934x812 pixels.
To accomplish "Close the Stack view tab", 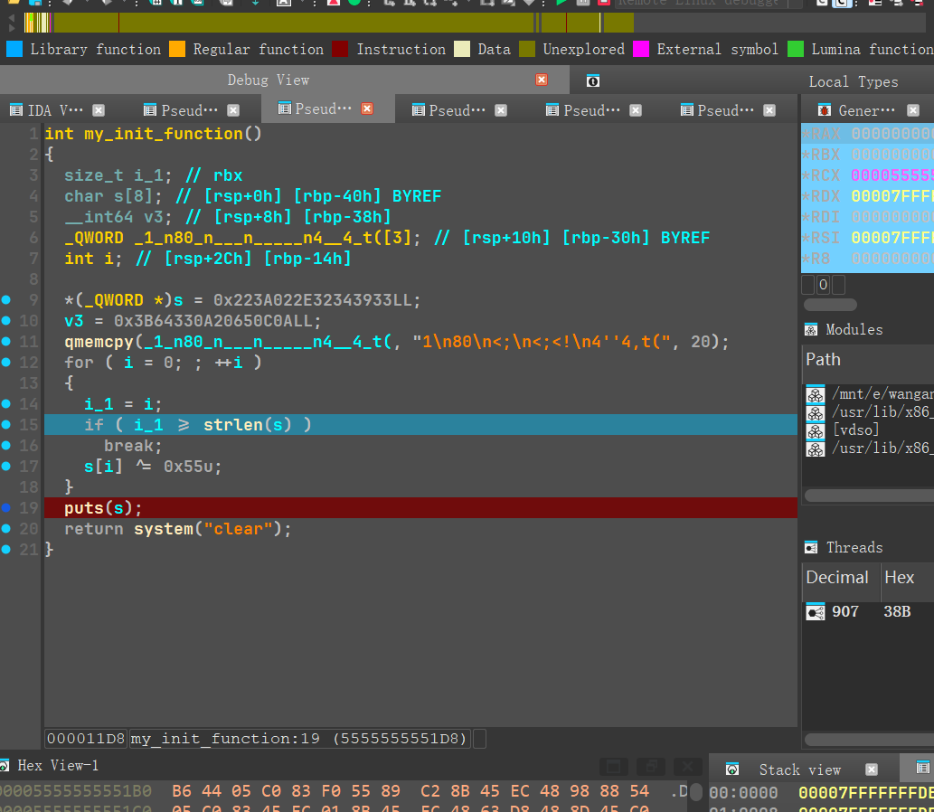I will tap(871, 770).
